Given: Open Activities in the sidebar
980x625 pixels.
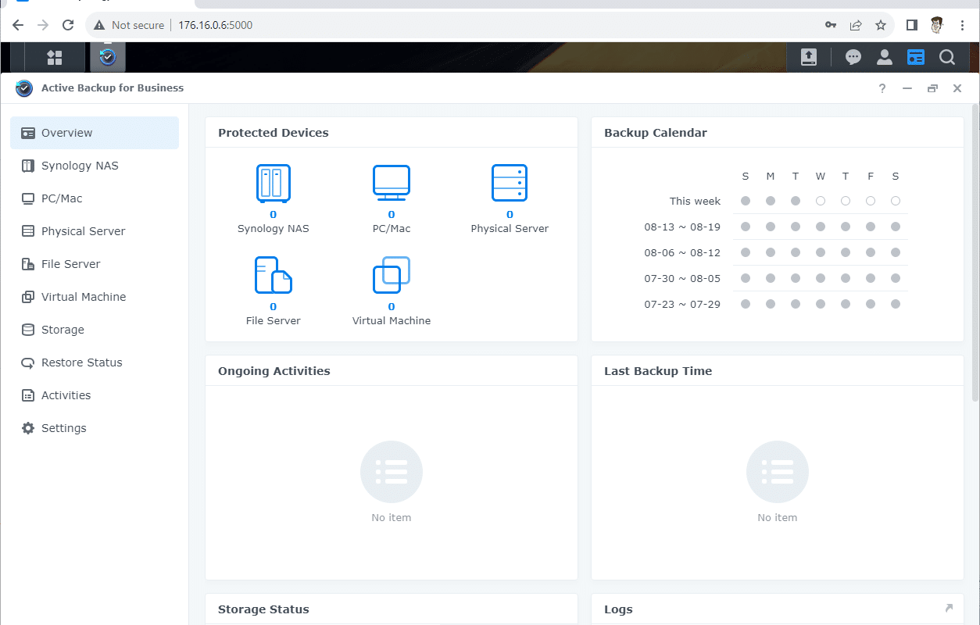Looking at the screenshot, I should click(x=95, y=395).
